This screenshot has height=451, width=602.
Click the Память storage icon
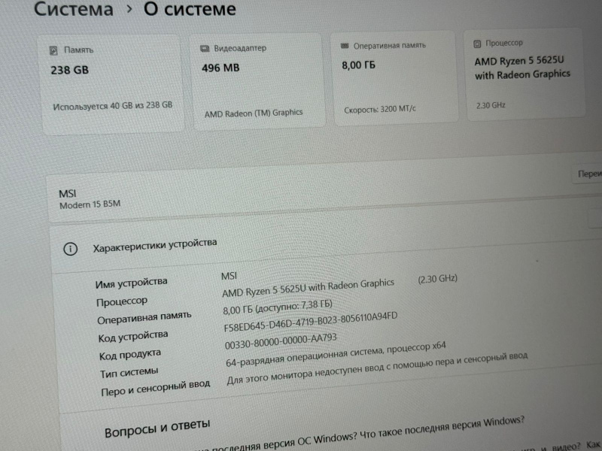click(x=53, y=50)
